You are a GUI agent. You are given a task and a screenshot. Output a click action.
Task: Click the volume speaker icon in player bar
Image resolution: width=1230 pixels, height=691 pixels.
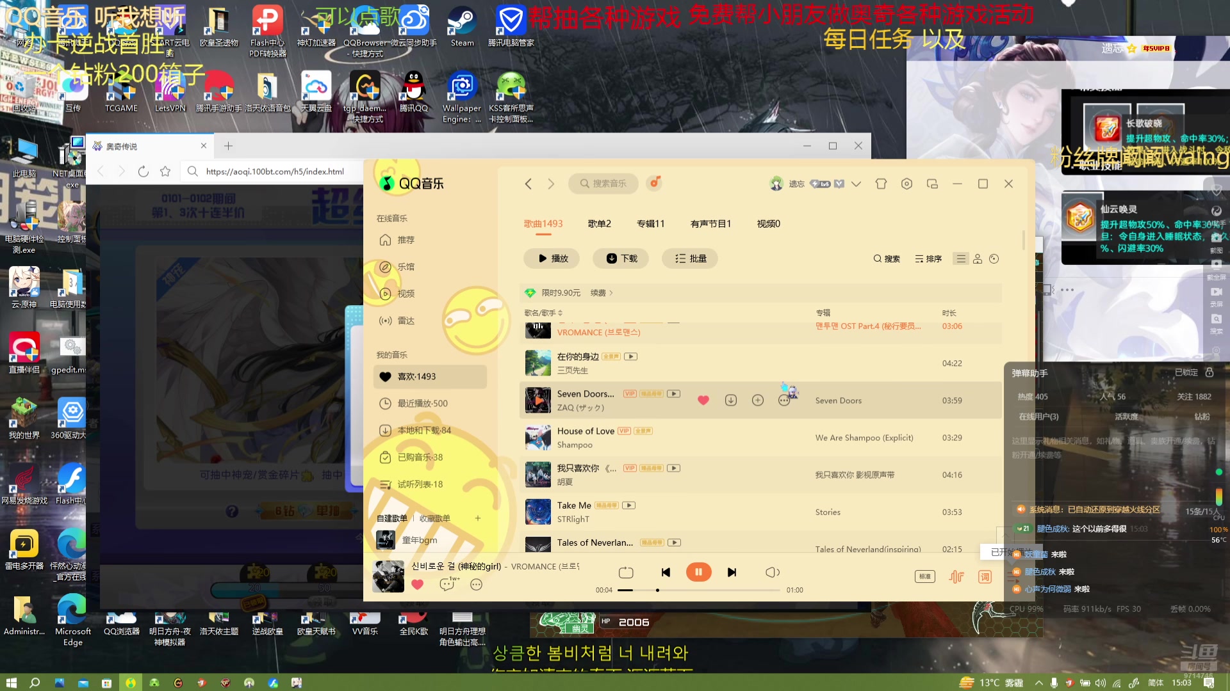773,572
